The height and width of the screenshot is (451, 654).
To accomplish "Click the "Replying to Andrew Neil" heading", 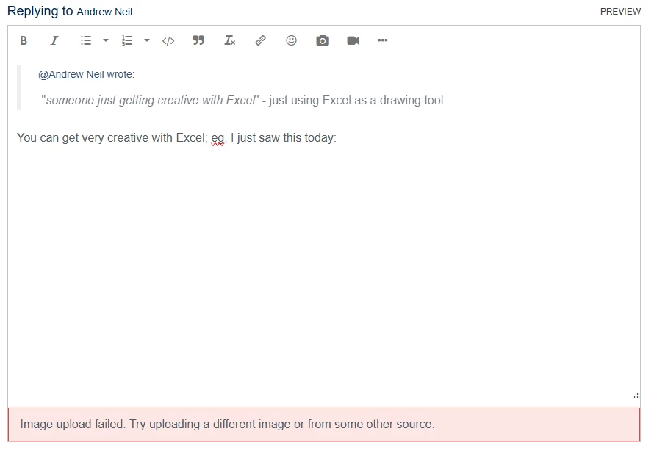I will (70, 11).
